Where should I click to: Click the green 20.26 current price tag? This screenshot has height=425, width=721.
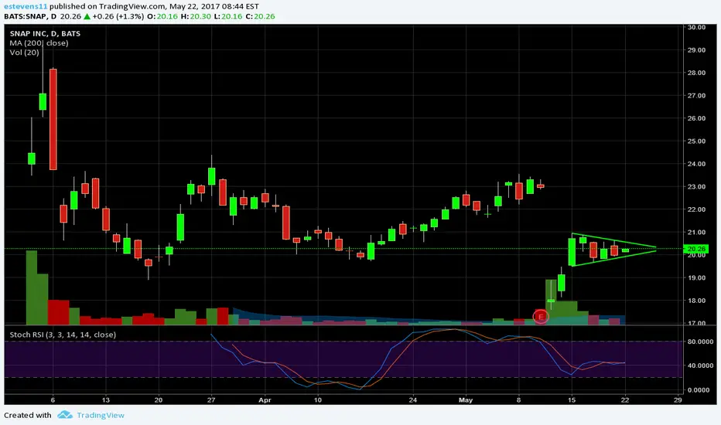[x=696, y=249]
